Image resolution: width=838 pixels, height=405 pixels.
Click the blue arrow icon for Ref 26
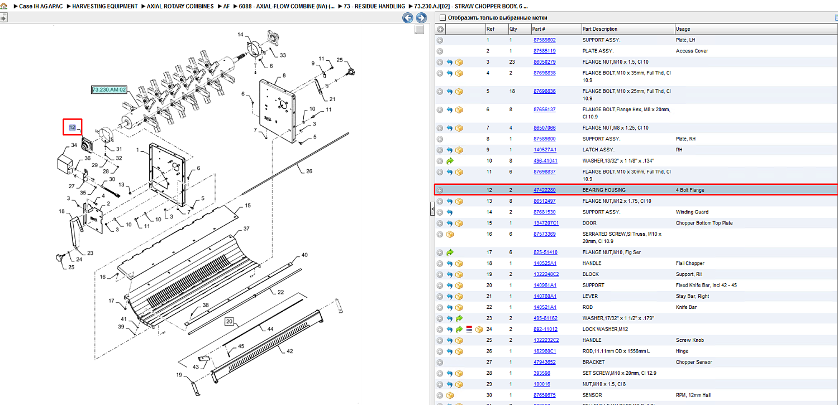pos(449,351)
